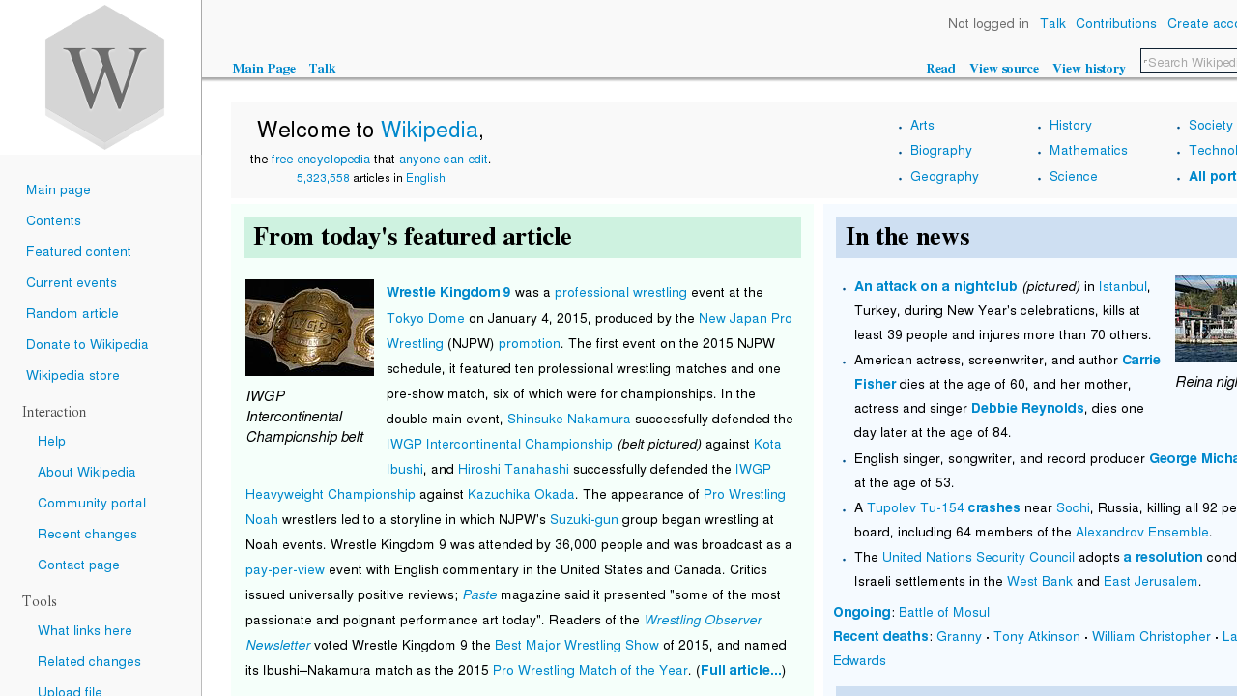Image resolution: width=1237 pixels, height=696 pixels.
Task: Open the Wikipedia link in welcome heading
Action: coord(429,130)
